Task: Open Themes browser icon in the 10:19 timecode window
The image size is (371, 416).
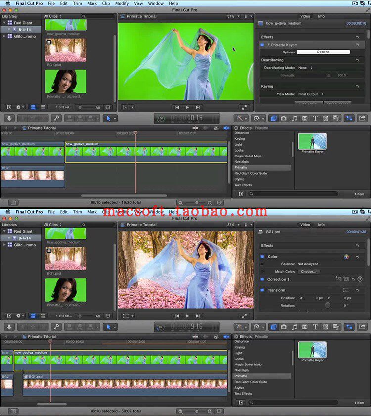Action: click(336, 118)
